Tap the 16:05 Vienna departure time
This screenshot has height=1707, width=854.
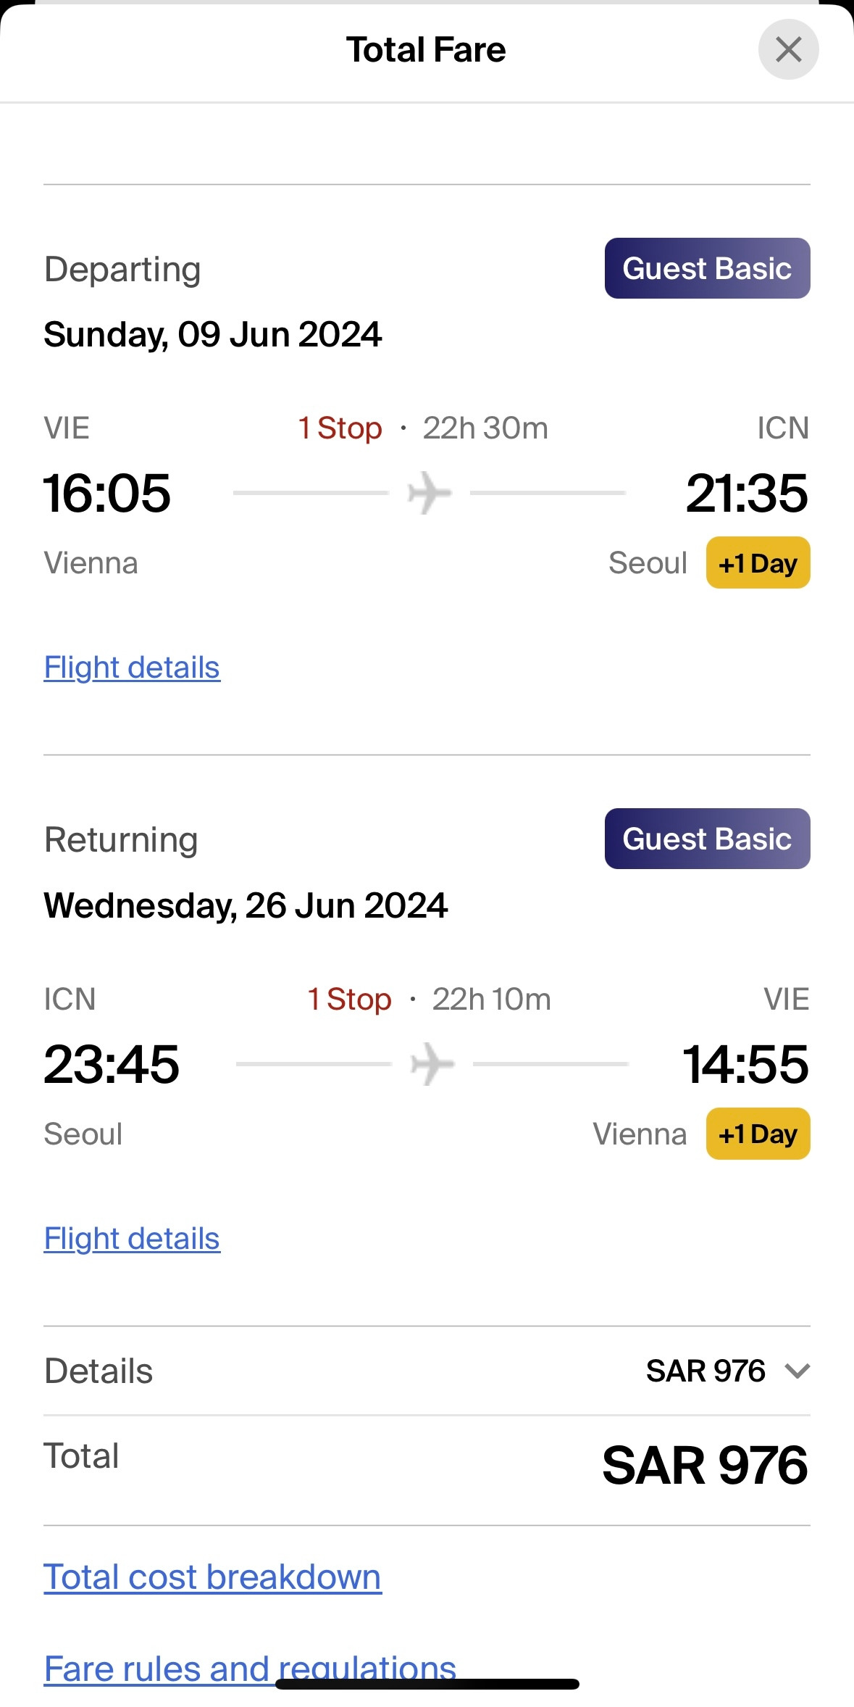[x=107, y=493]
